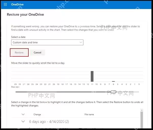Click the Change column header

point(37,115)
